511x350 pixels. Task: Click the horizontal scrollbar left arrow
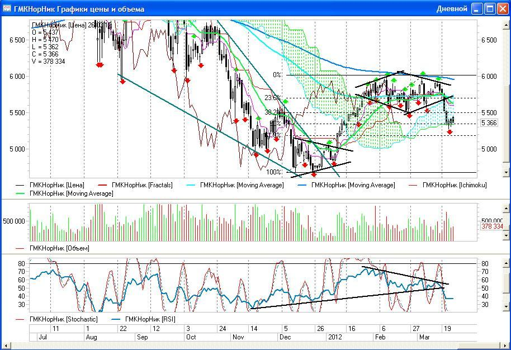5,346
